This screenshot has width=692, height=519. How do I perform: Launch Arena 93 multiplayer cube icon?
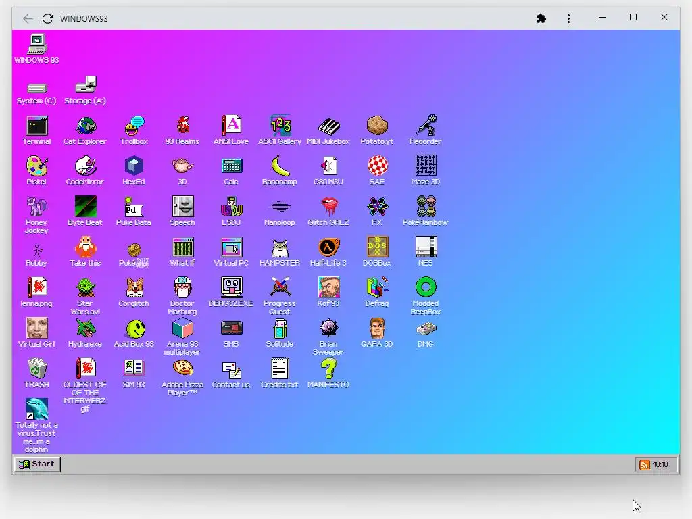182,329
